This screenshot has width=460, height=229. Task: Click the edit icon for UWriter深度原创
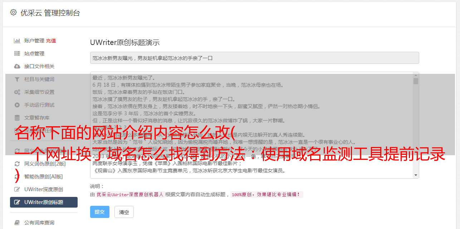tap(17, 189)
